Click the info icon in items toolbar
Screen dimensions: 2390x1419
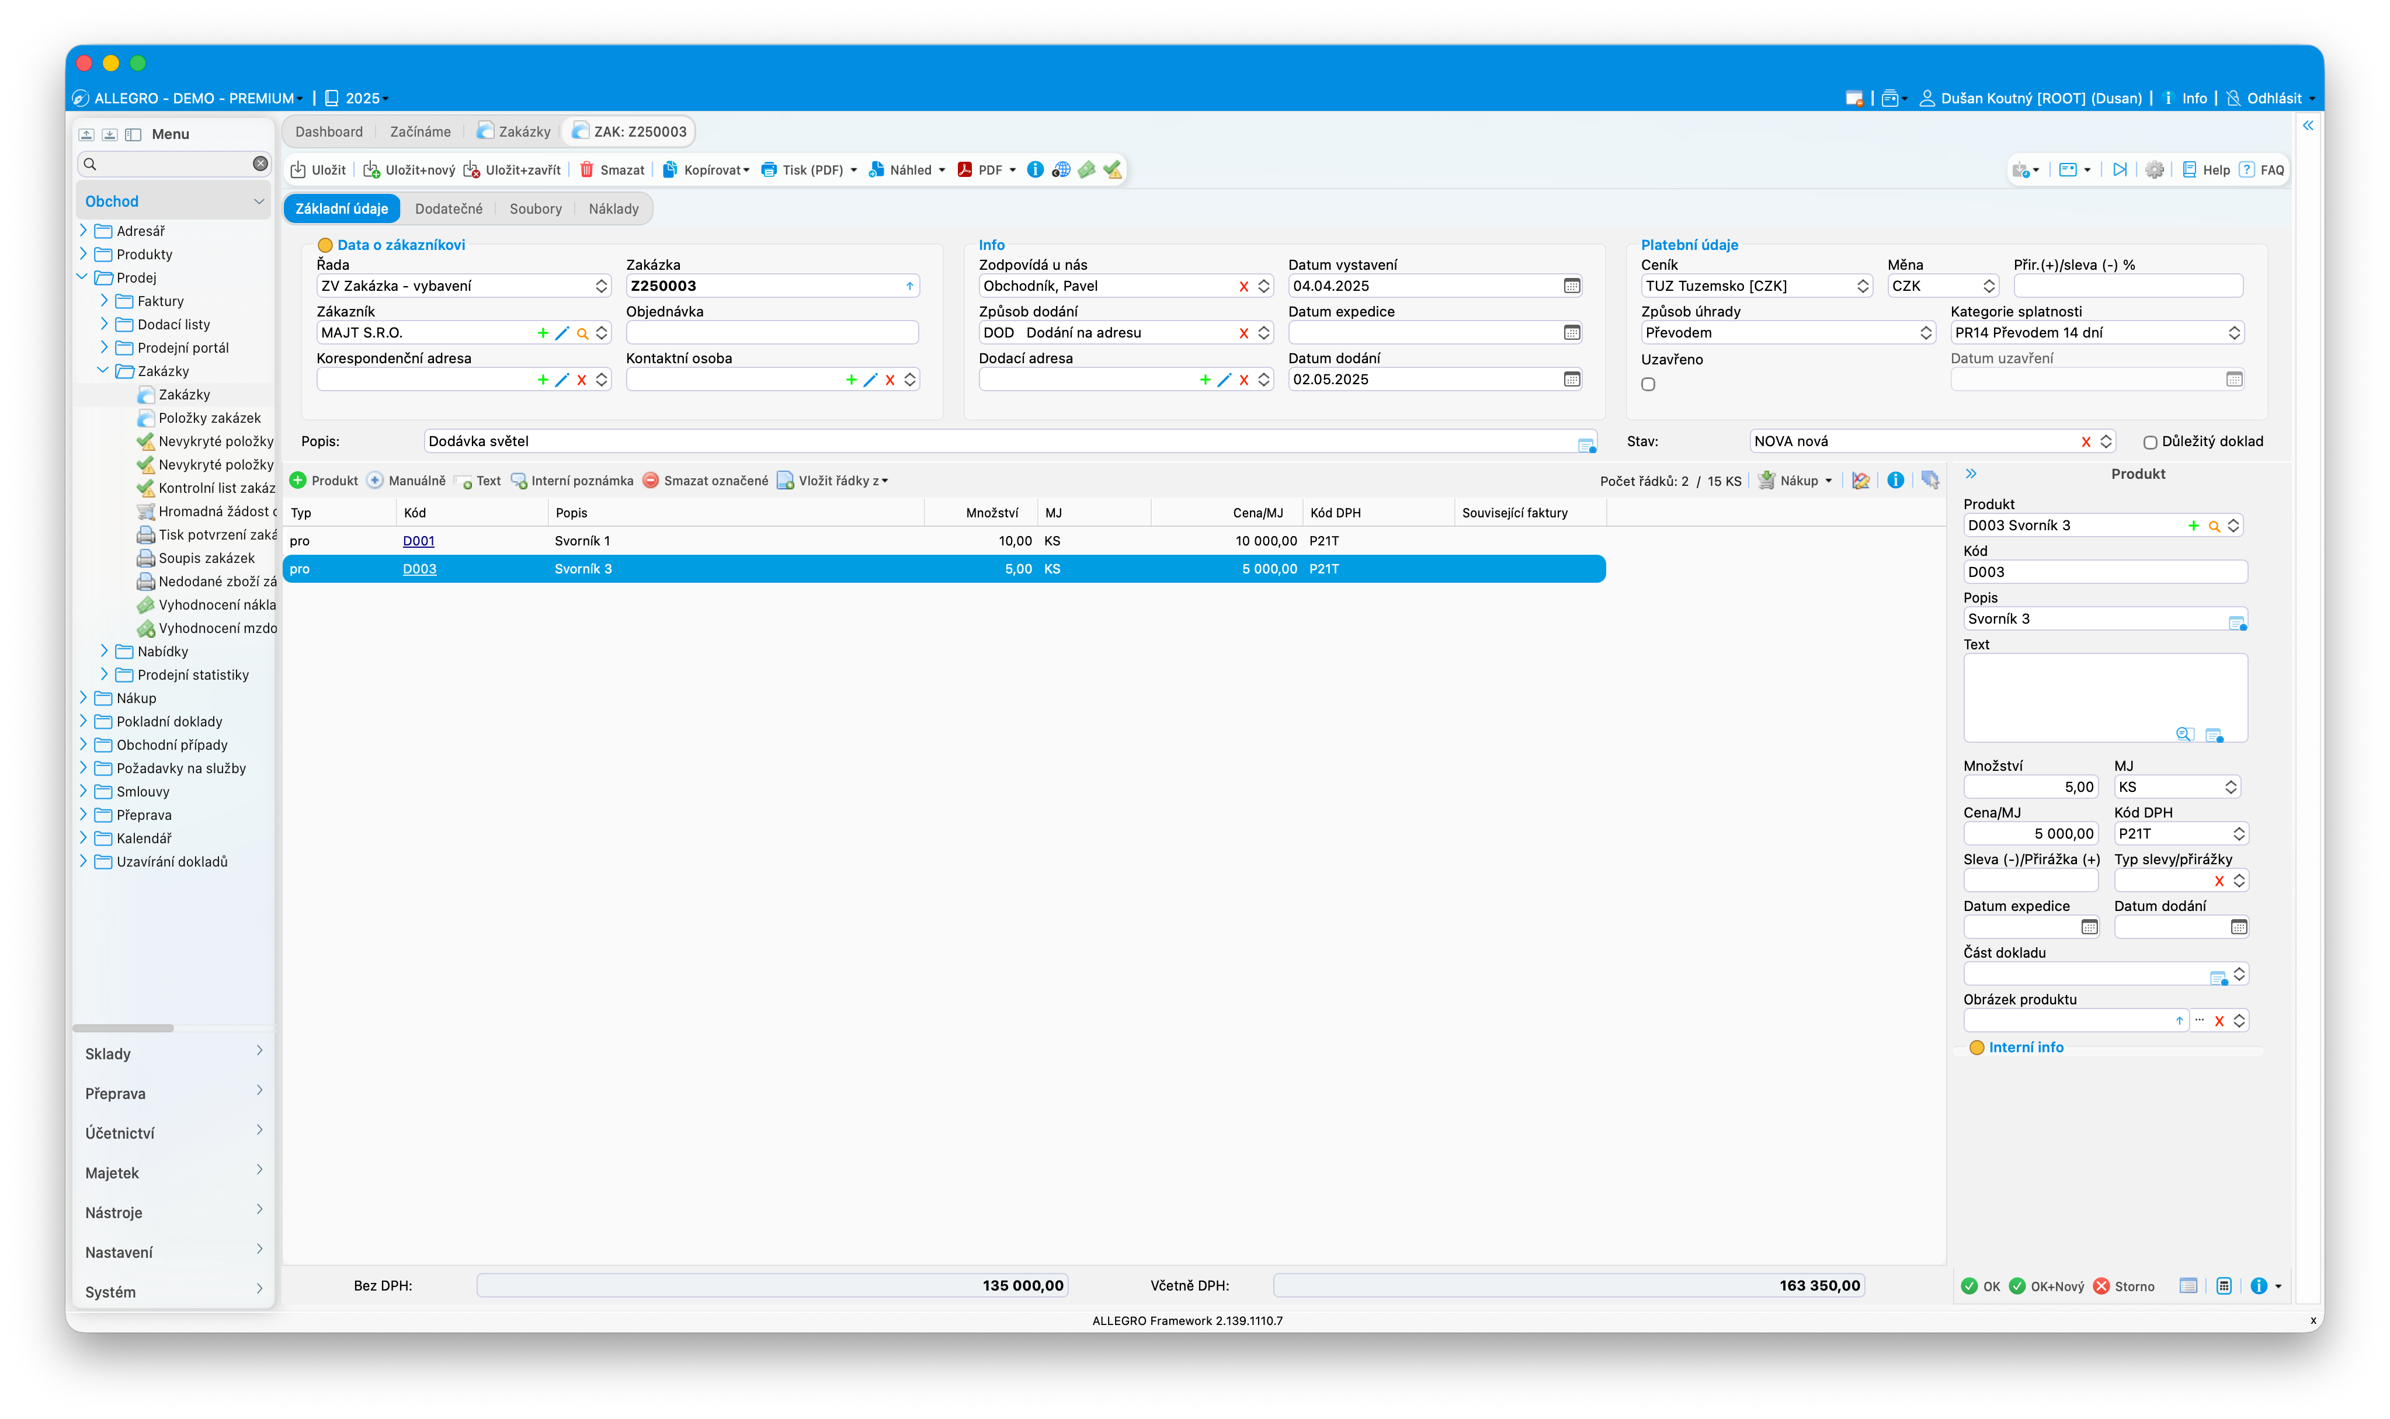1895,481
